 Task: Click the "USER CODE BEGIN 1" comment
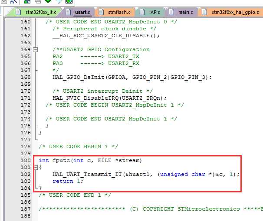(79, 146)
